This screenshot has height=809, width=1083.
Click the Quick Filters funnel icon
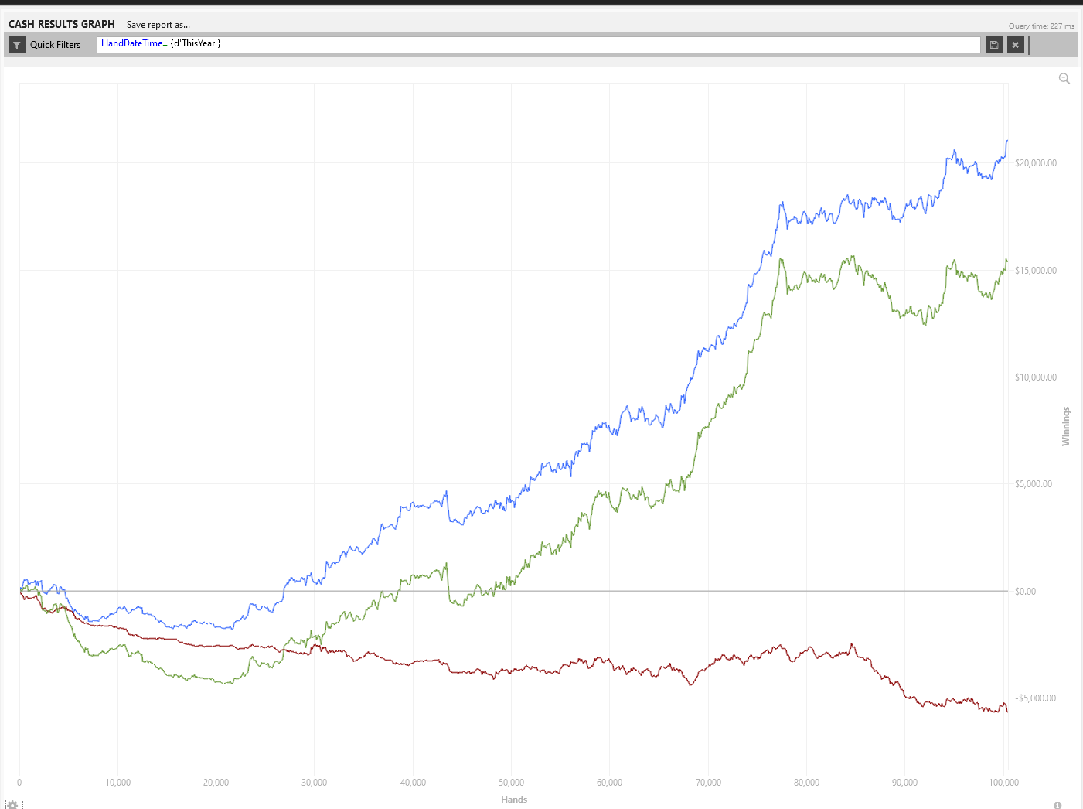[17, 45]
